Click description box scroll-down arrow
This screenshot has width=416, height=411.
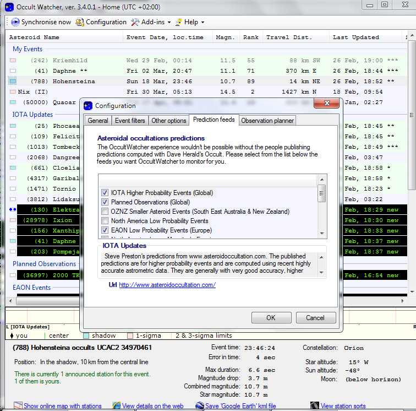point(321,272)
